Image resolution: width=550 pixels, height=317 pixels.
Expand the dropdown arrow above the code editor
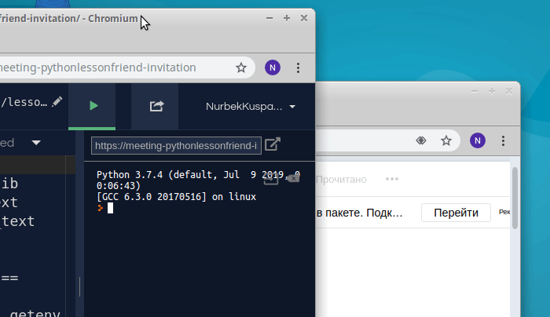[x=36, y=143]
